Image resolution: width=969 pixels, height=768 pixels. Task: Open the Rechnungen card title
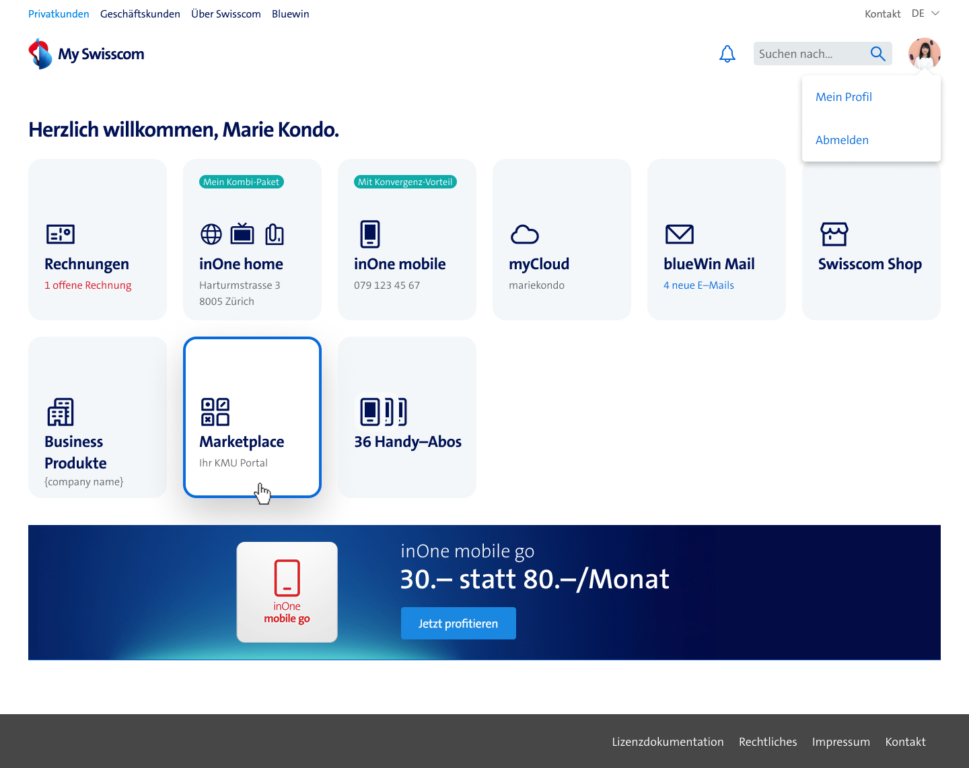click(87, 264)
